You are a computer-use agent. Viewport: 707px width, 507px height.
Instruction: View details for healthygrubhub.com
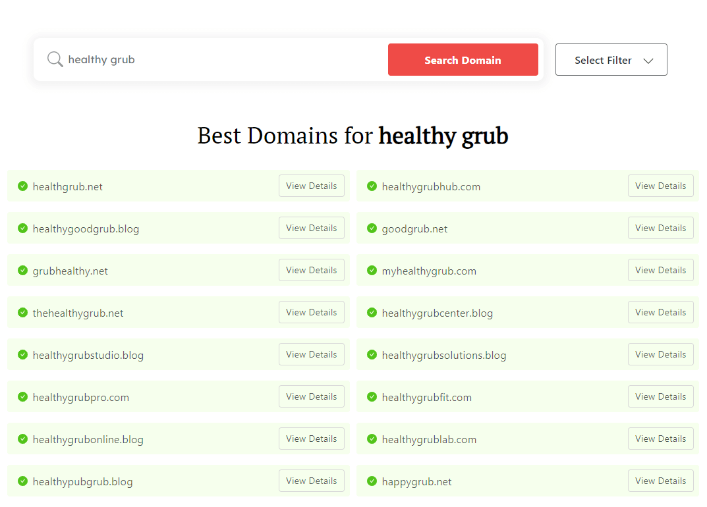(x=660, y=186)
